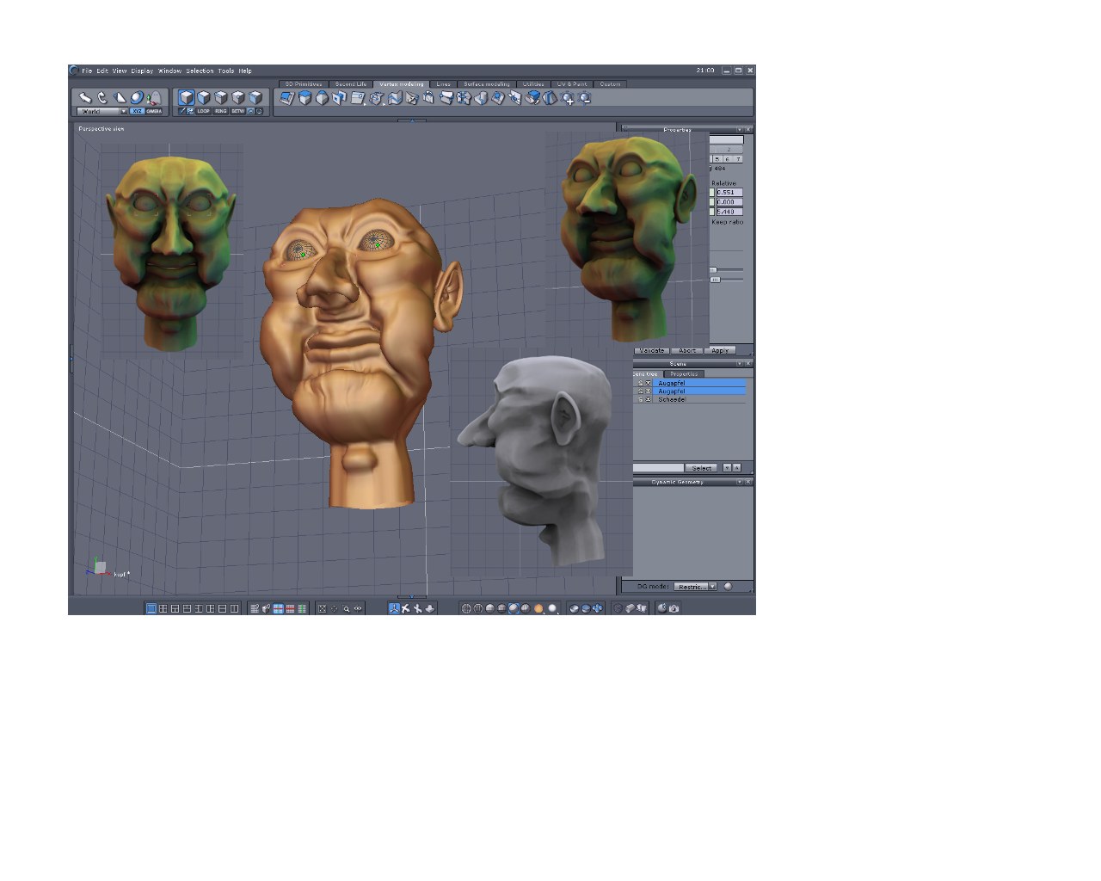The height and width of the screenshot is (881, 1101).
Task: Enable RING selection mode
Action: tap(221, 111)
